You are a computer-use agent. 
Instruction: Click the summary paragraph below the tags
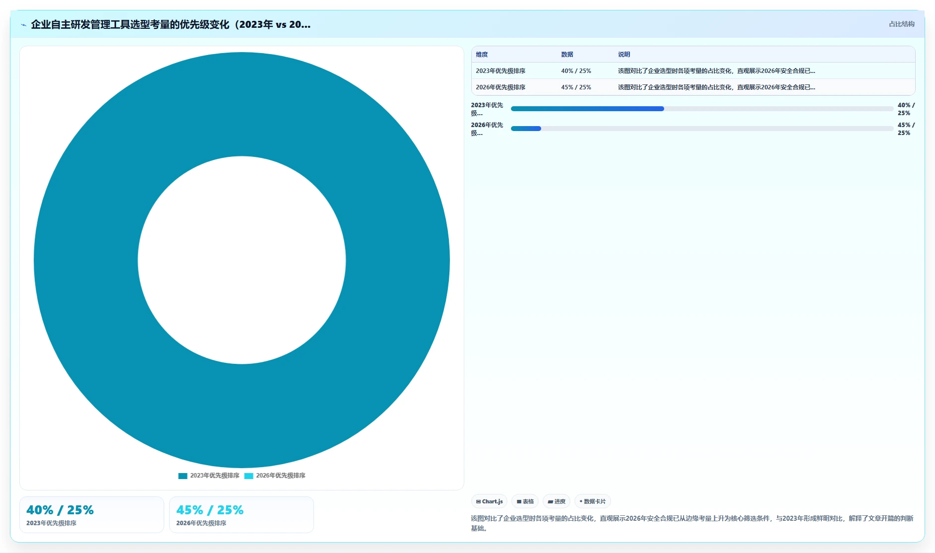click(x=692, y=523)
